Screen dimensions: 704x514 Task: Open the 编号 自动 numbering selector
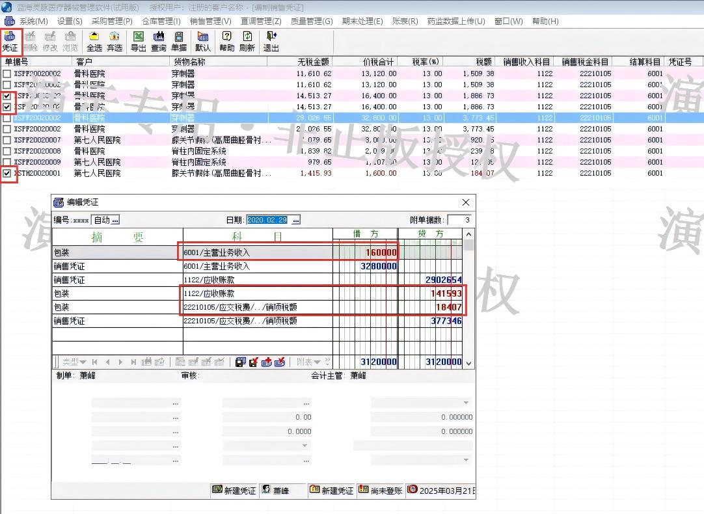click(106, 220)
